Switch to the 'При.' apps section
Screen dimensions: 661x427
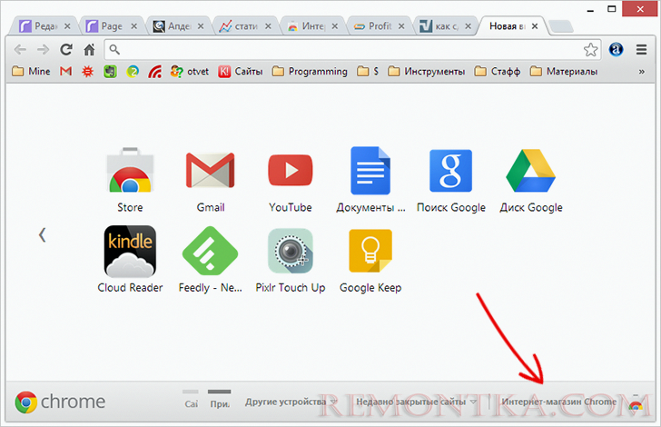(x=220, y=401)
